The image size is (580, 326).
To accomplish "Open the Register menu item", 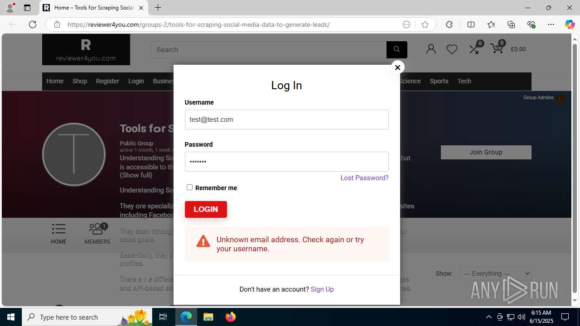I will coord(107,81).
